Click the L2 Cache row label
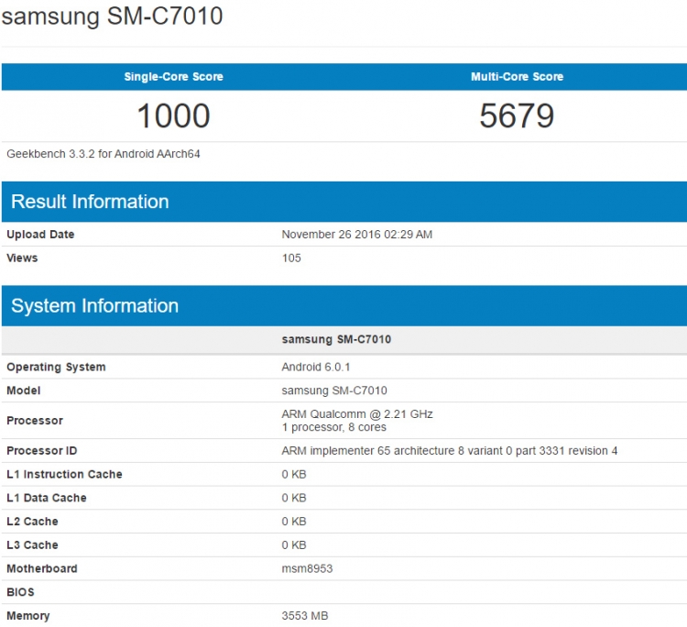 coord(32,522)
